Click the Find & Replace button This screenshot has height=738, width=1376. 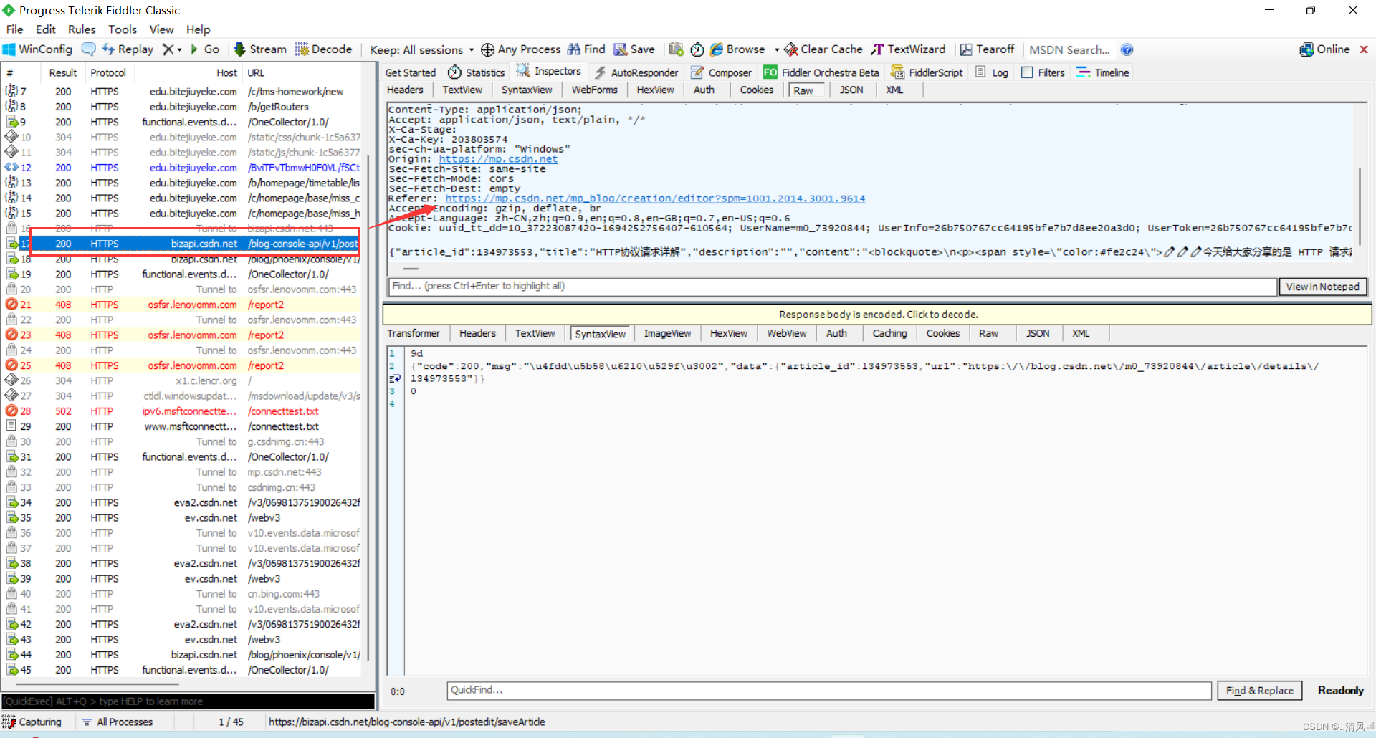tap(1259, 691)
